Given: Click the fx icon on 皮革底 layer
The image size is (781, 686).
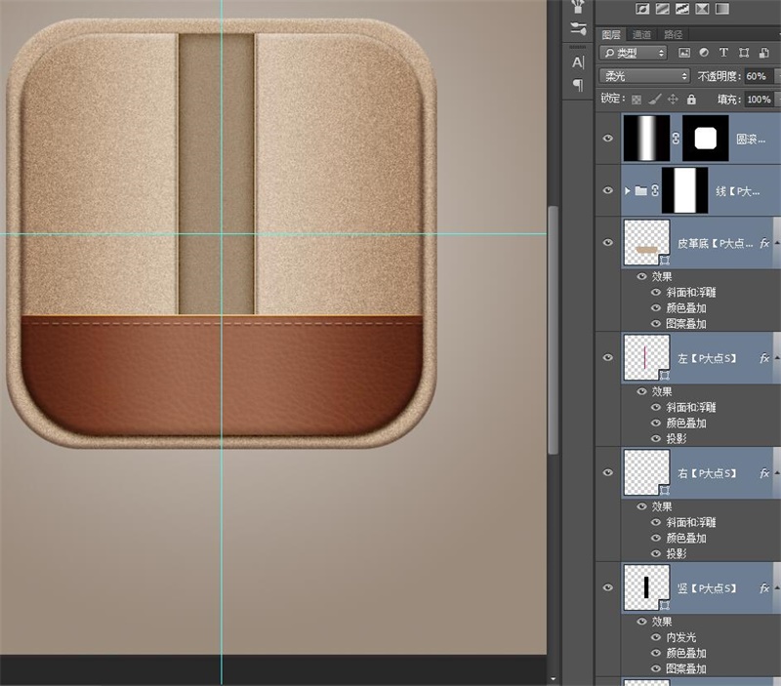Looking at the screenshot, I should tap(764, 243).
